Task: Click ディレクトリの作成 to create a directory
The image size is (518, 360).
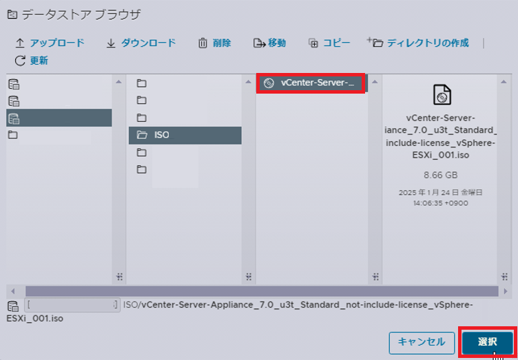Action: click(417, 43)
